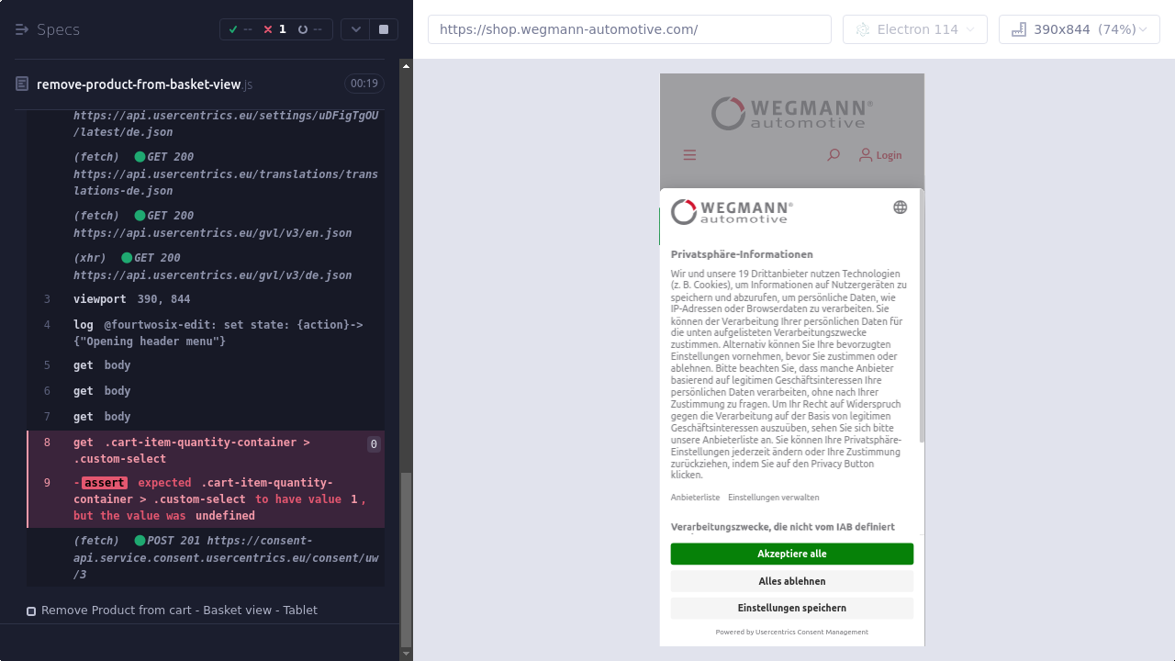Open the 390x844 viewport size dropdown

[1079, 29]
